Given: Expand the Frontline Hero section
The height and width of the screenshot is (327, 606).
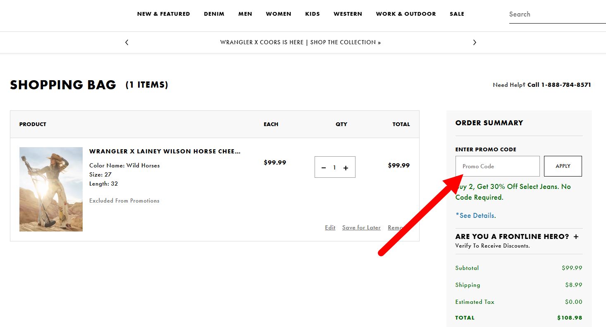Looking at the screenshot, I should pos(576,236).
